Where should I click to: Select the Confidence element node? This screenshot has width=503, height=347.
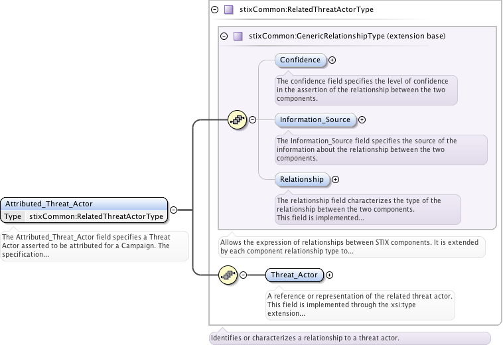301,60
